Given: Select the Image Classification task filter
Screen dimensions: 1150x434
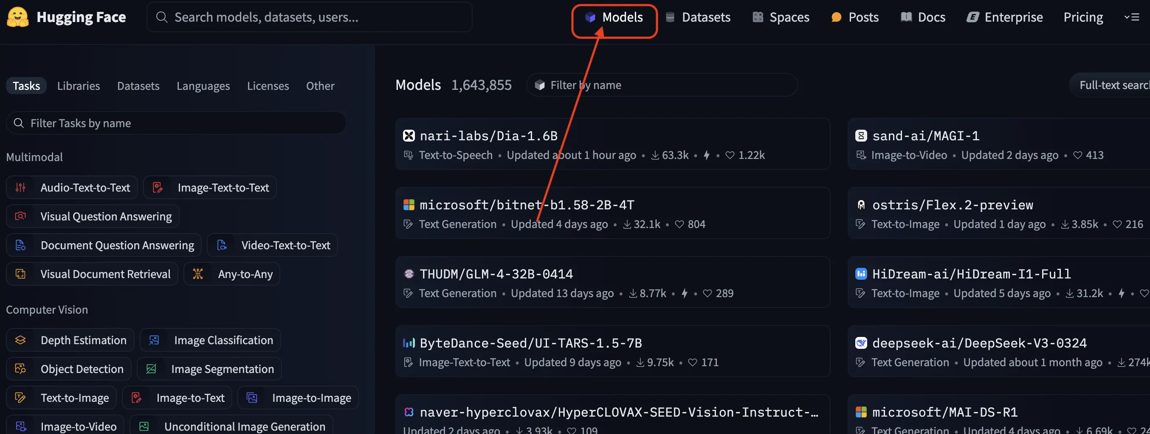Looking at the screenshot, I should pos(210,340).
